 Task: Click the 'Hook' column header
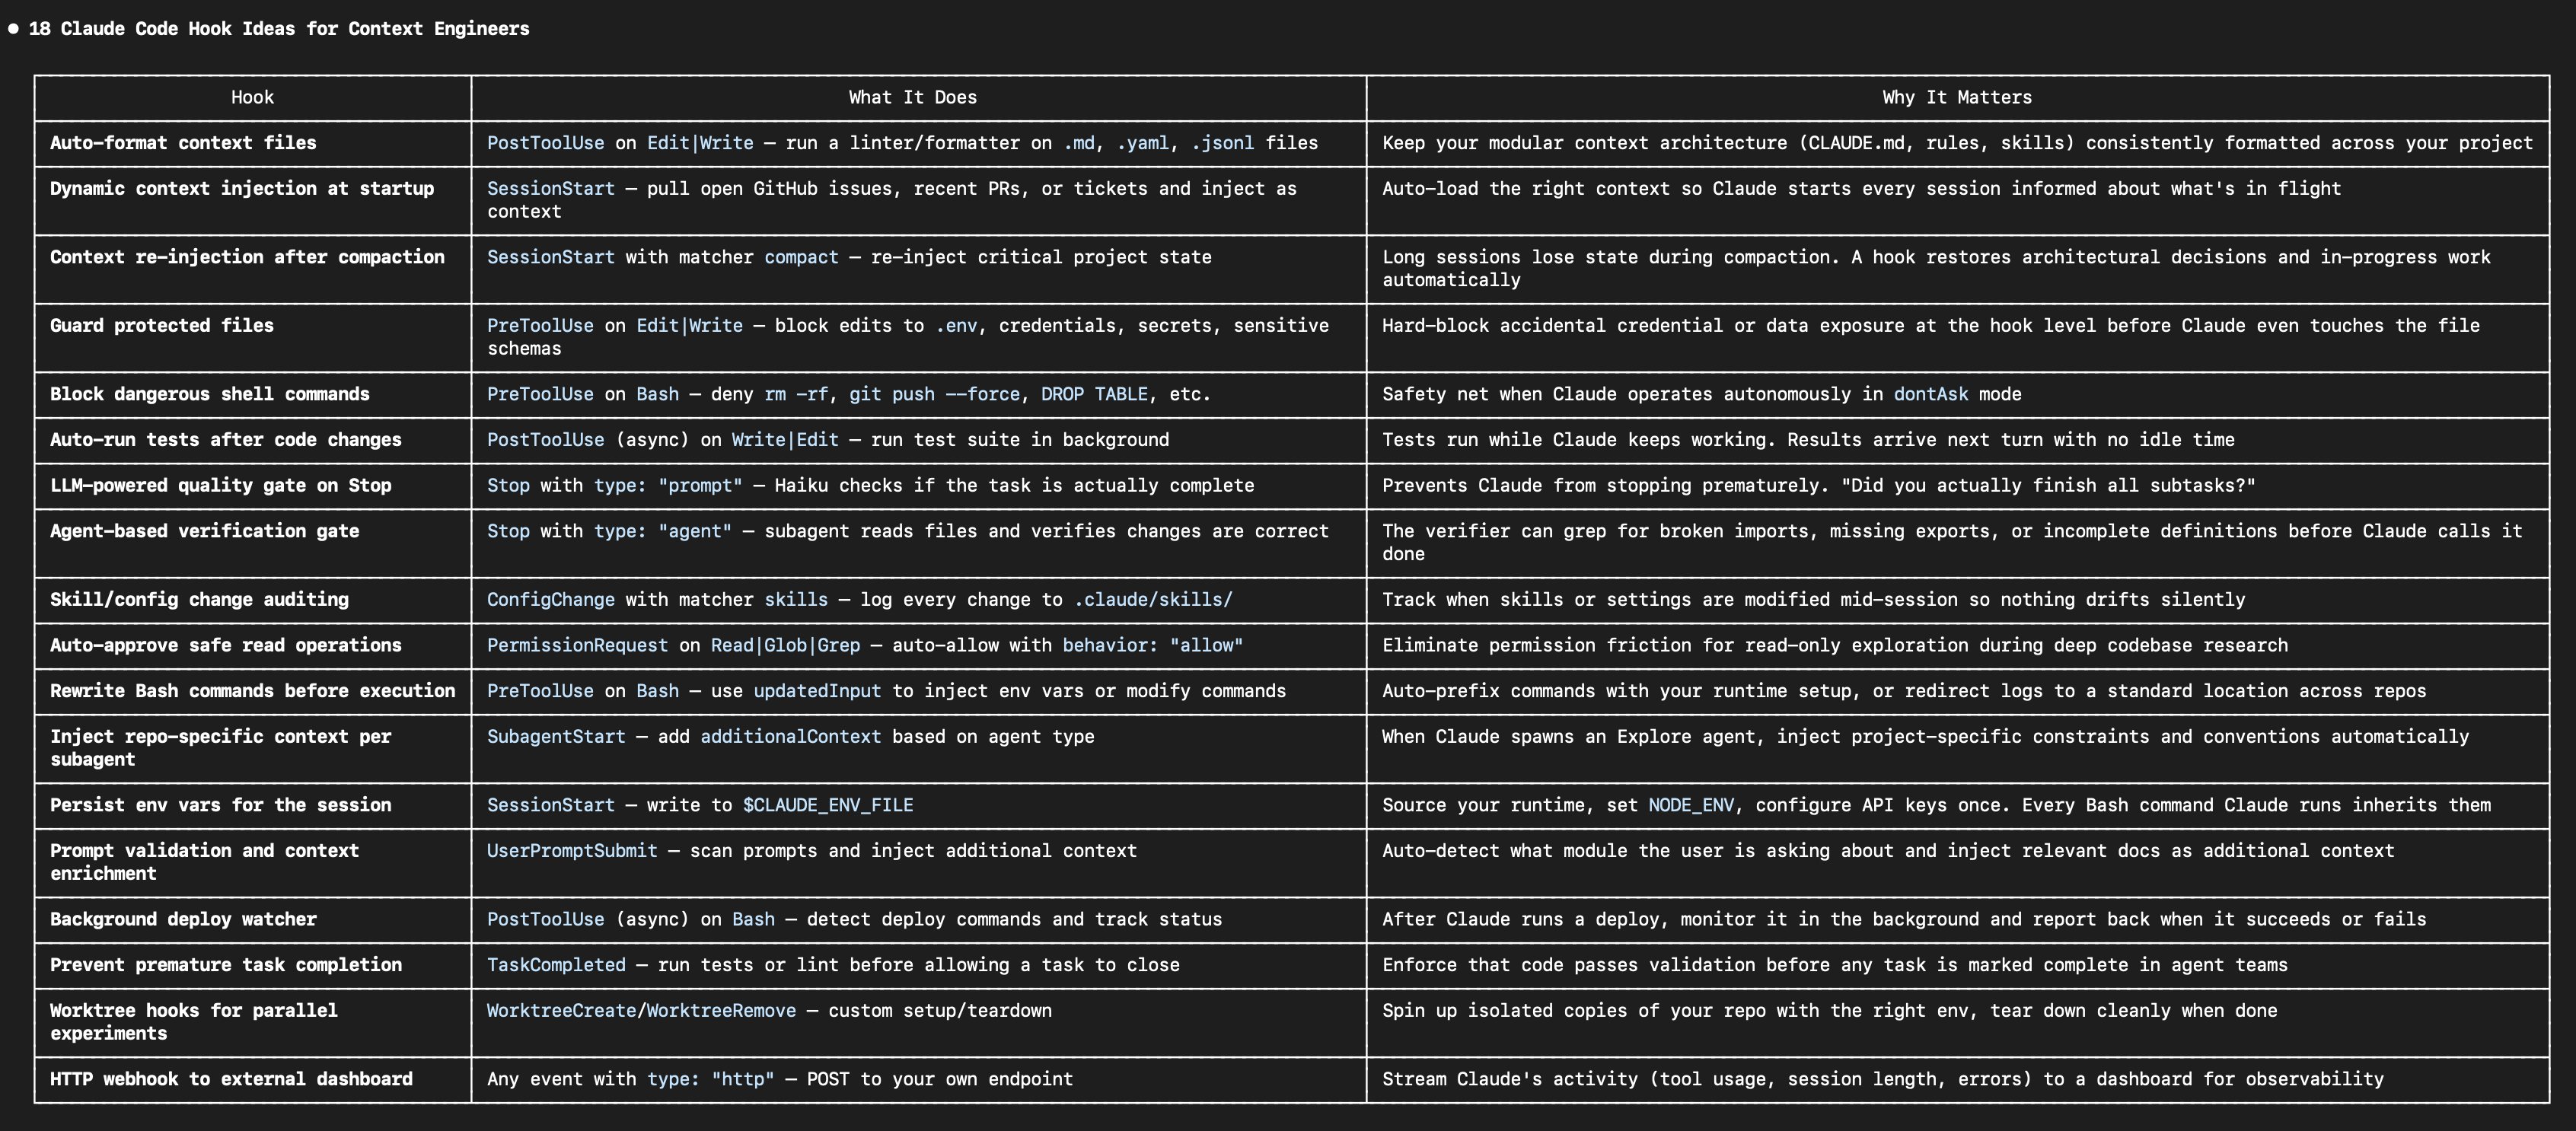tap(252, 97)
